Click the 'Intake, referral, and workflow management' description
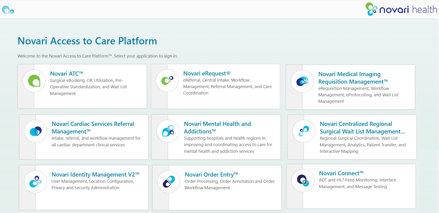This screenshot has height=213, width=439. pyautogui.click(x=96, y=142)
